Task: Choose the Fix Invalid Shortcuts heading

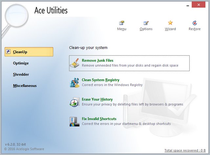Action: pyautogui.click(x=99, y=119)
